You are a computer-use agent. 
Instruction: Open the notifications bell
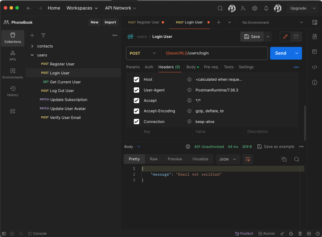point(266,8)
